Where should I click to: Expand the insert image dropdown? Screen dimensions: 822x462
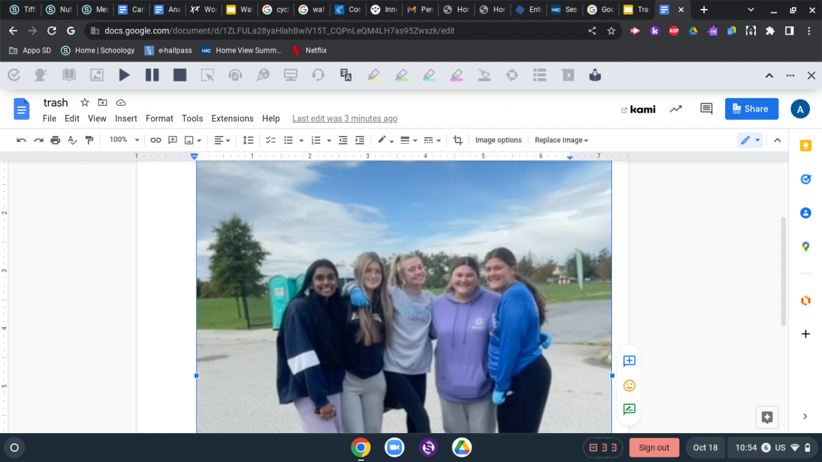coord(199,140)
